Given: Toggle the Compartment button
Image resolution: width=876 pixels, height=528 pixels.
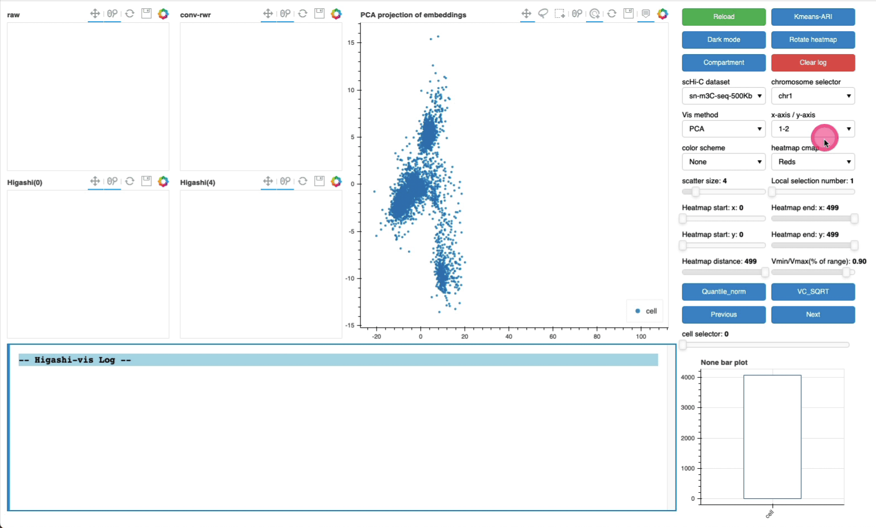Looking at the screenshot, I should click(x=724, y=63).
